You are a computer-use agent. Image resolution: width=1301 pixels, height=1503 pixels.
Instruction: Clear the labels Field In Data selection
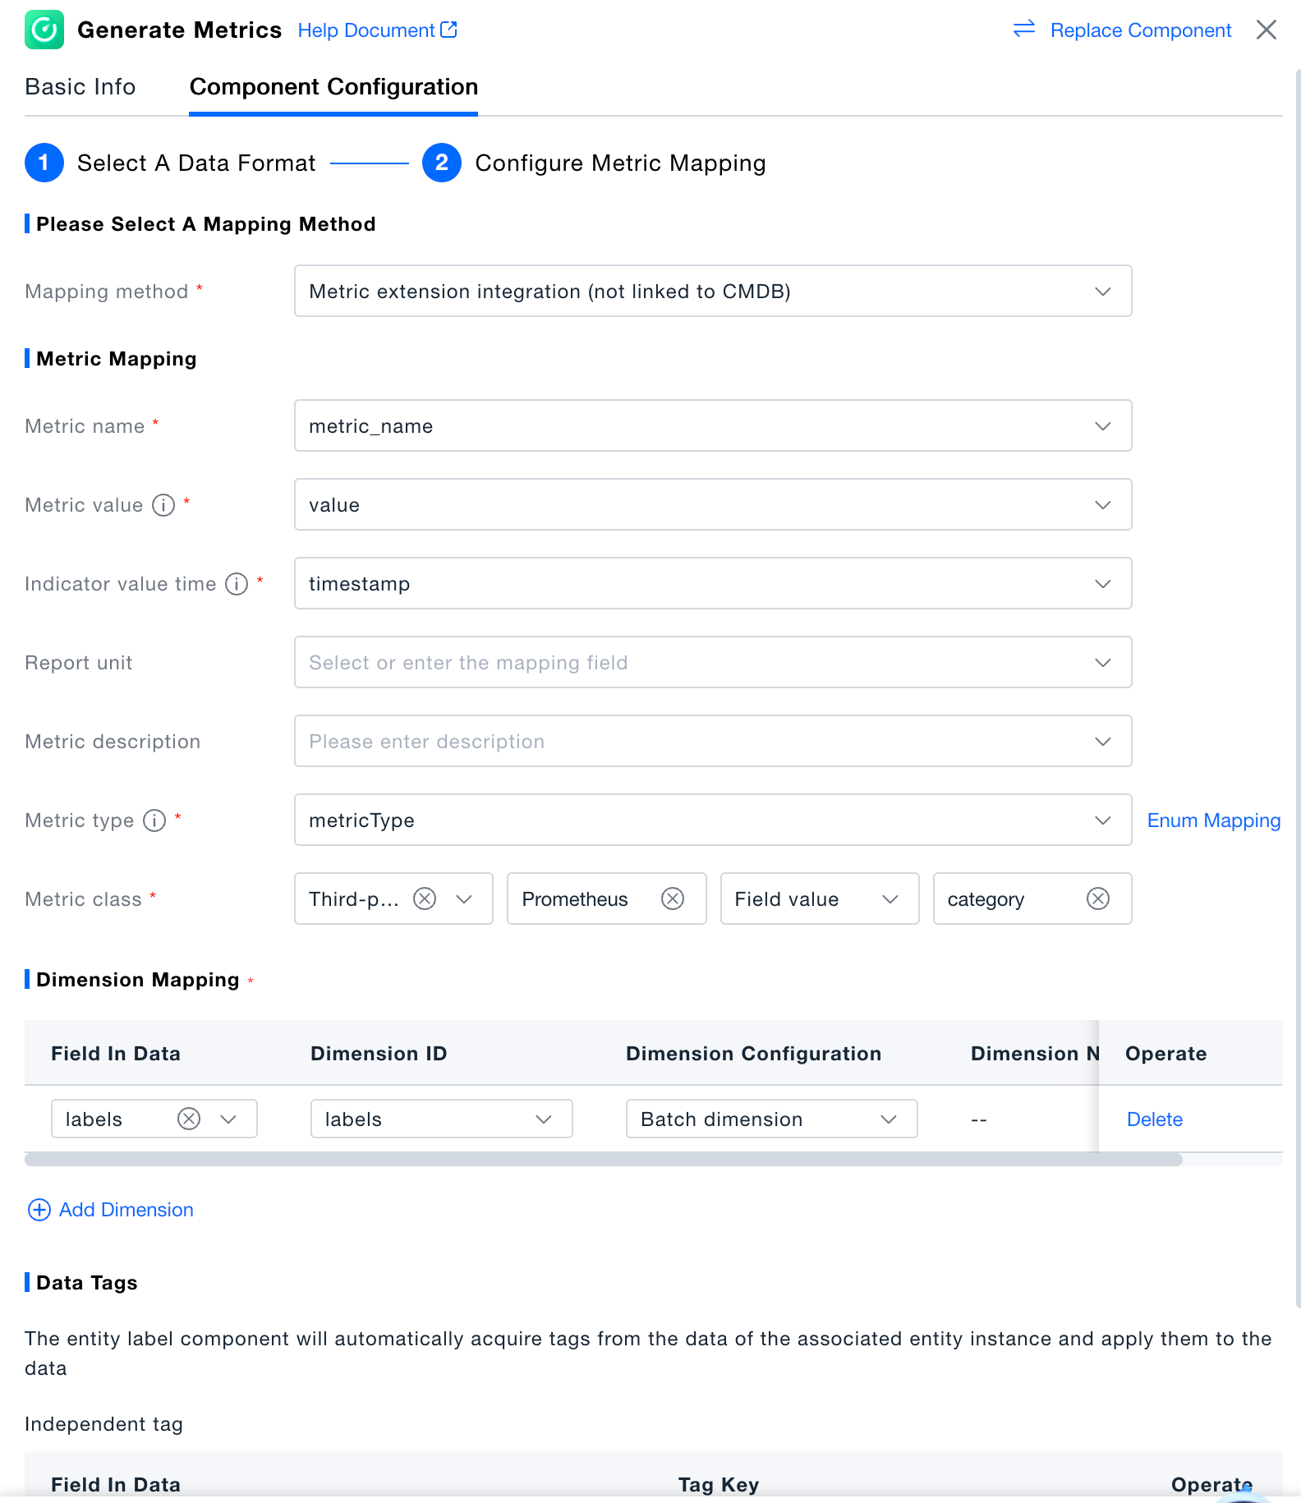[x=189, y=1119]
